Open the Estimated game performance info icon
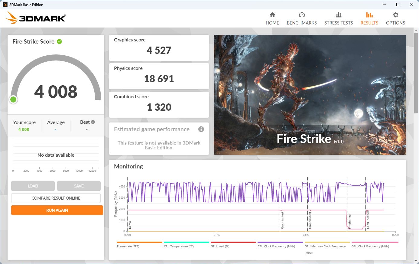This screenshot has height=264, width=419. click(x=201, y=129)
